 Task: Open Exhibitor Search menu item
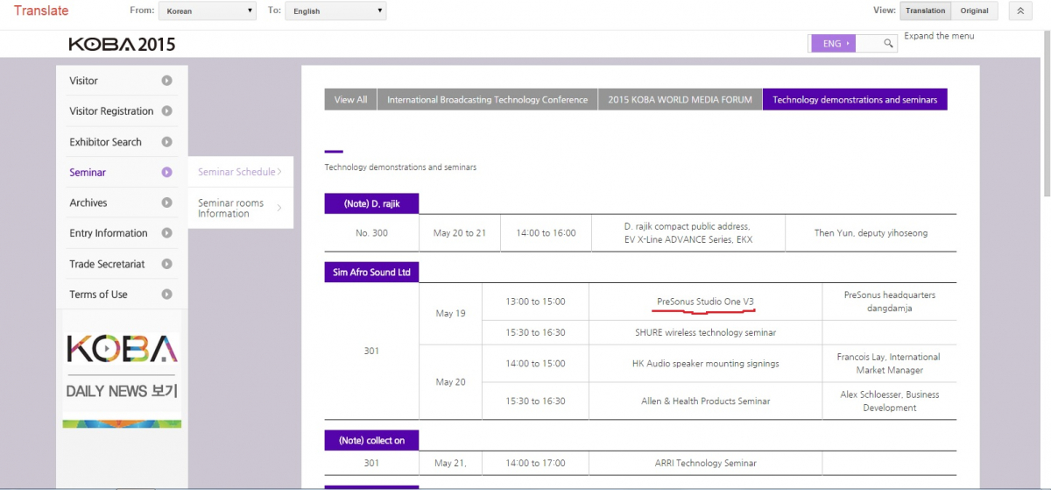coord(105,142)
